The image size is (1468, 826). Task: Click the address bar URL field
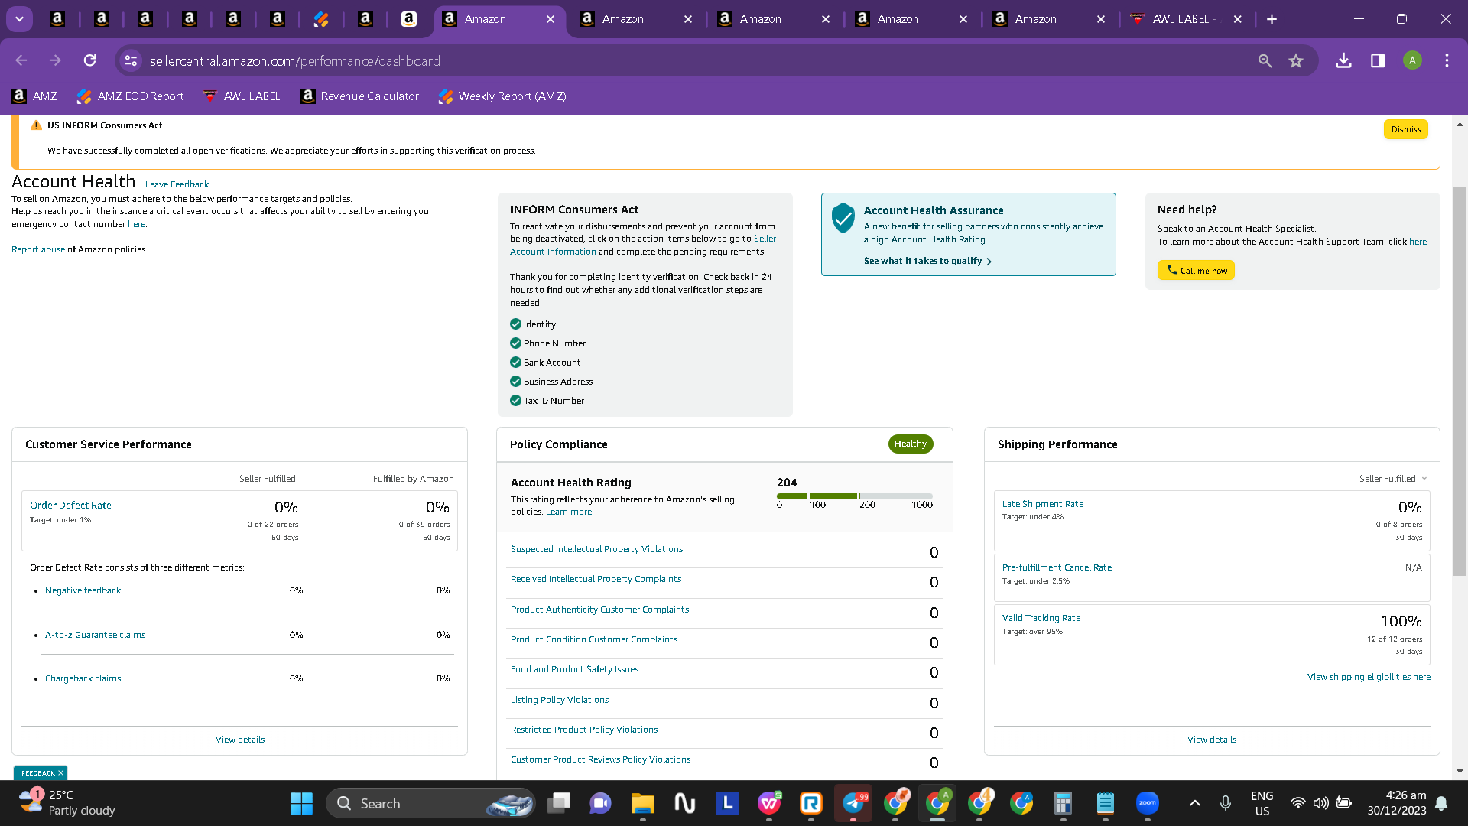click(x=688, y=60)
